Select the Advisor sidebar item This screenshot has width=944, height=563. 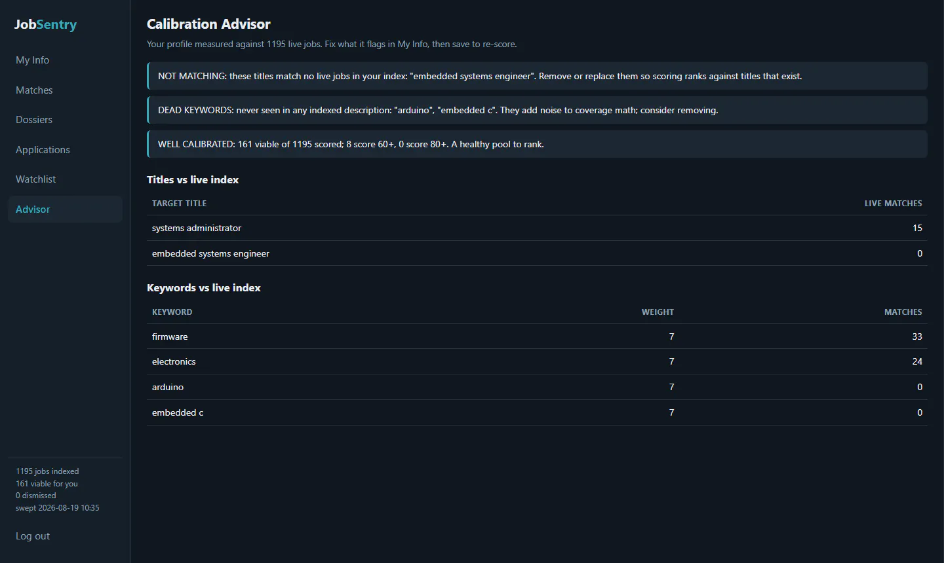click(65, 209)
